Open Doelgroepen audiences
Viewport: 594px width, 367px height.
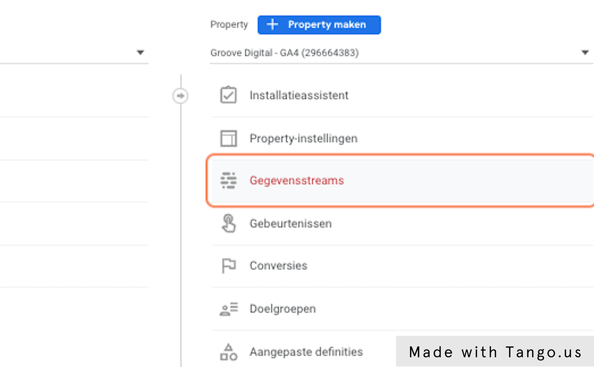(x=282, y=309)
